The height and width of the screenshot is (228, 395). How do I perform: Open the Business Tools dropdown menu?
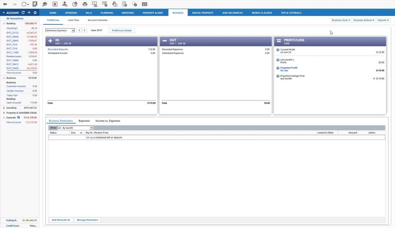(341, 20)
